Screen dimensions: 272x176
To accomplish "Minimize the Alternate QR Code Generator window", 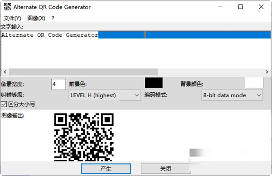I will point(220,7).
